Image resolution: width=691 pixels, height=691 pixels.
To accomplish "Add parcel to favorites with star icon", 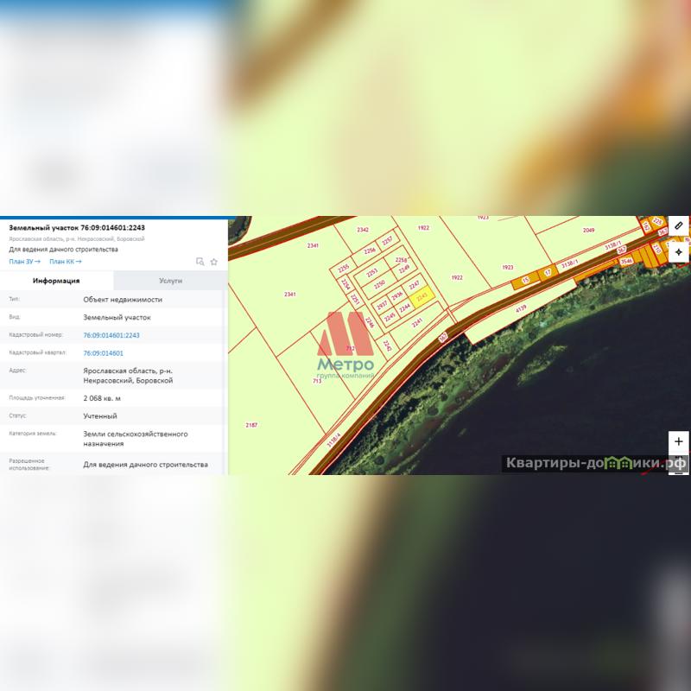I will point(213,261).
